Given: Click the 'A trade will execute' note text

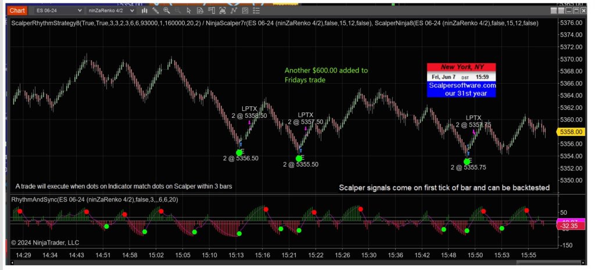Looking at the screenshot, I should pyautogui.click(x=124, y=186).
